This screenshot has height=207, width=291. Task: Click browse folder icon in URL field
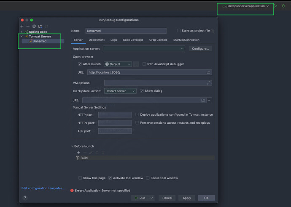coord(208,72)
